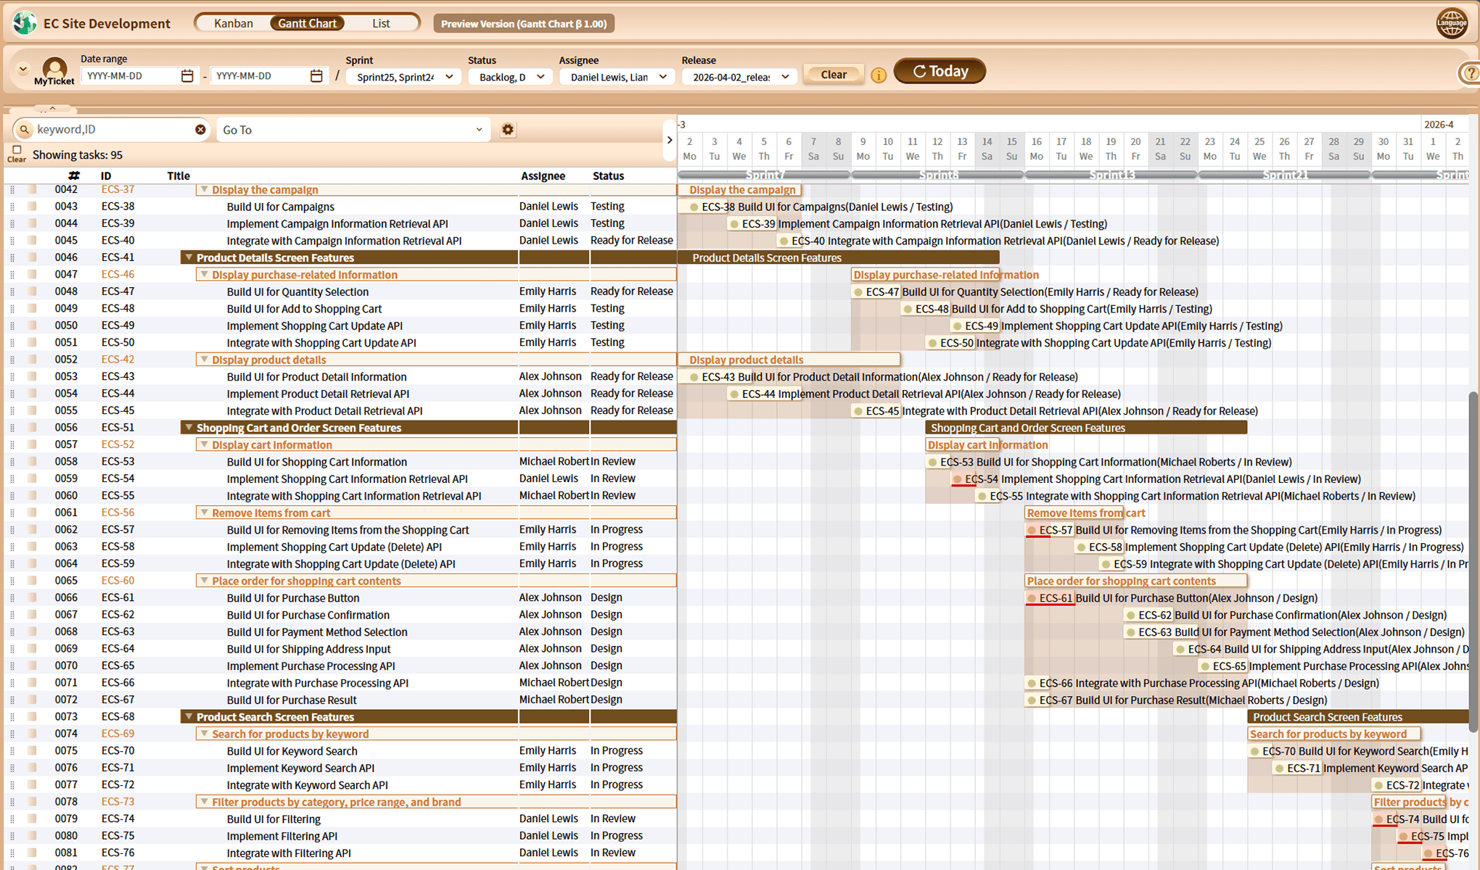The width and height of the screenshot is (1480, 870).
Task: Sort by the Assignee column header
Action: pos(543,175)
